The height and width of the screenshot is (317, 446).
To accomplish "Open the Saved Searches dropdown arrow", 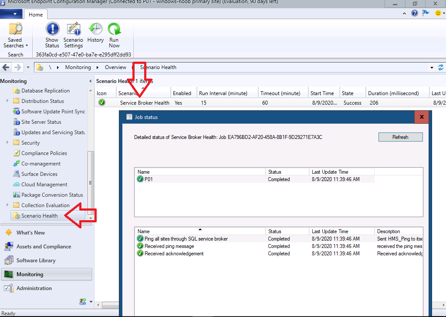I will click(x=27, y=46).
